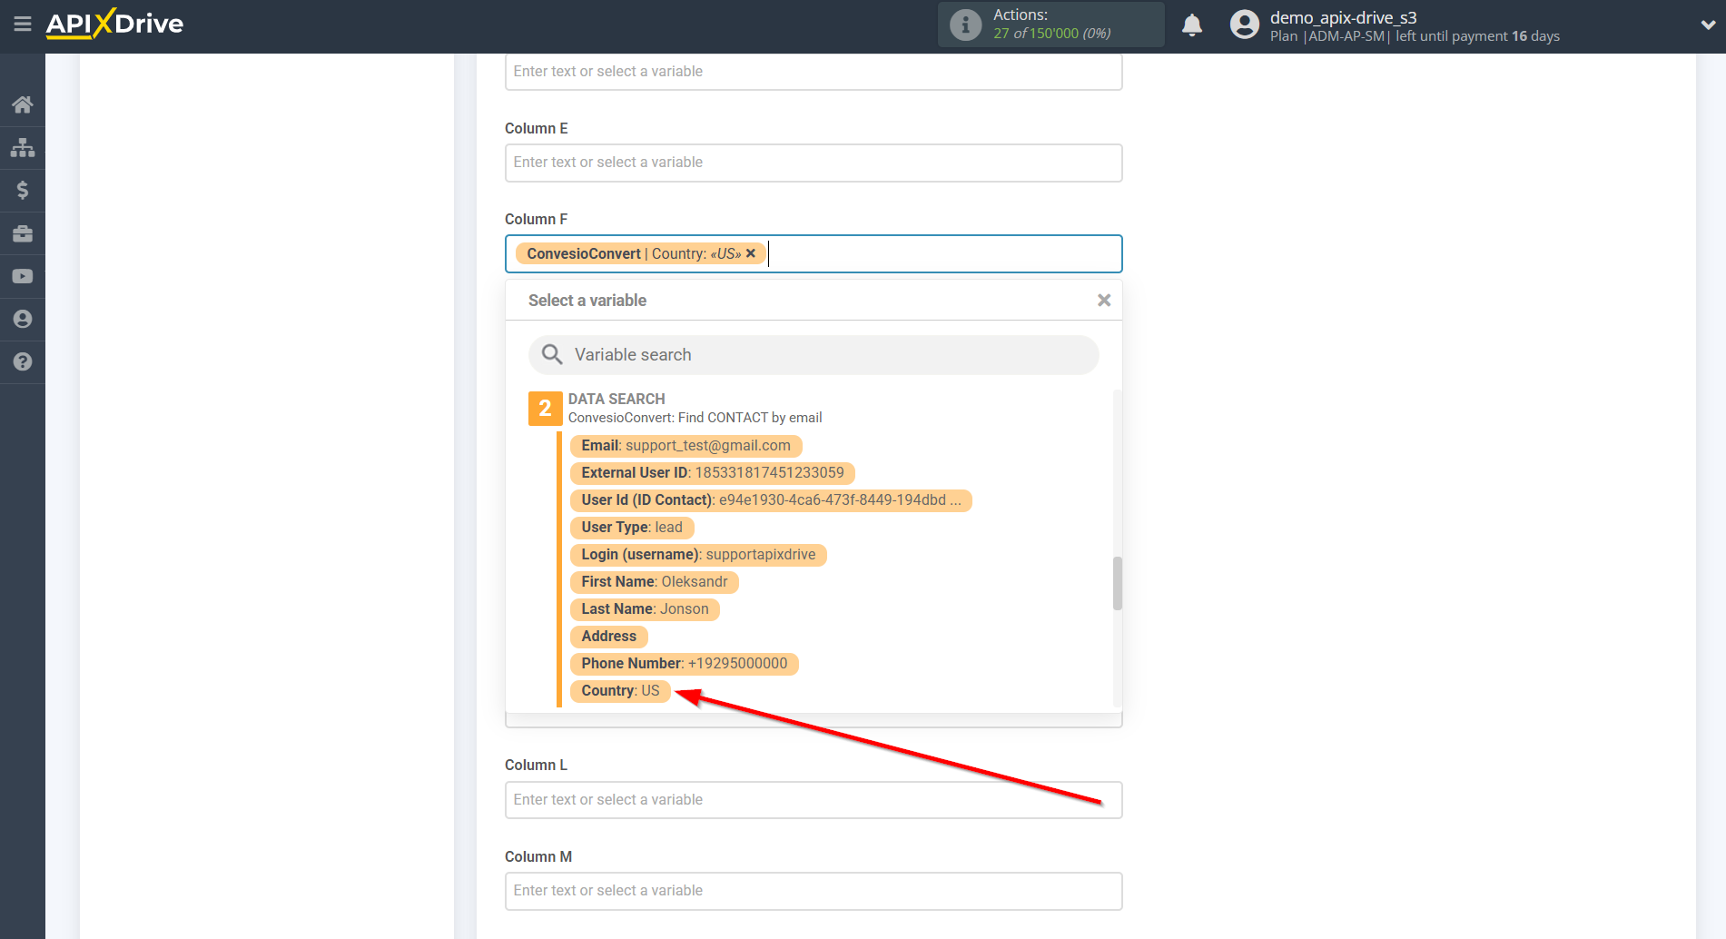Open the notifications bell
Viewport: 1726px width, 939px height.
point(1191,25)
